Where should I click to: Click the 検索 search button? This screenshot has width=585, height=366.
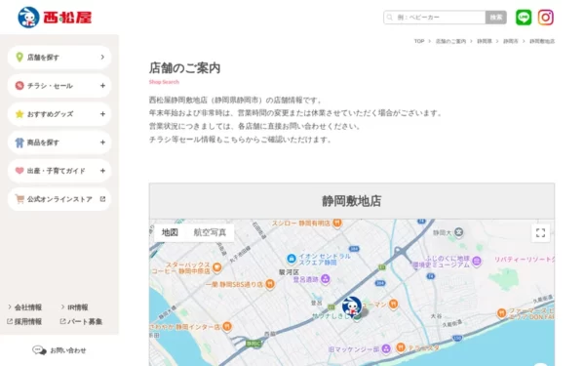496,18
